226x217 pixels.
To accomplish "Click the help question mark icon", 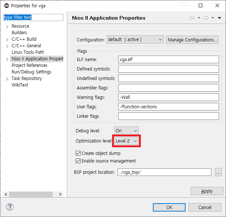I will coord(10,207).
